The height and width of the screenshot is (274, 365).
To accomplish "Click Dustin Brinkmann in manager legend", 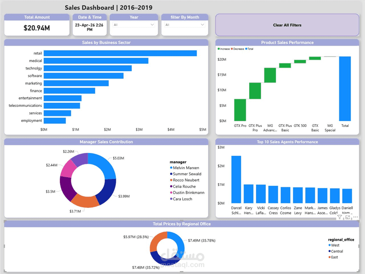I will [x=187, y=193].
